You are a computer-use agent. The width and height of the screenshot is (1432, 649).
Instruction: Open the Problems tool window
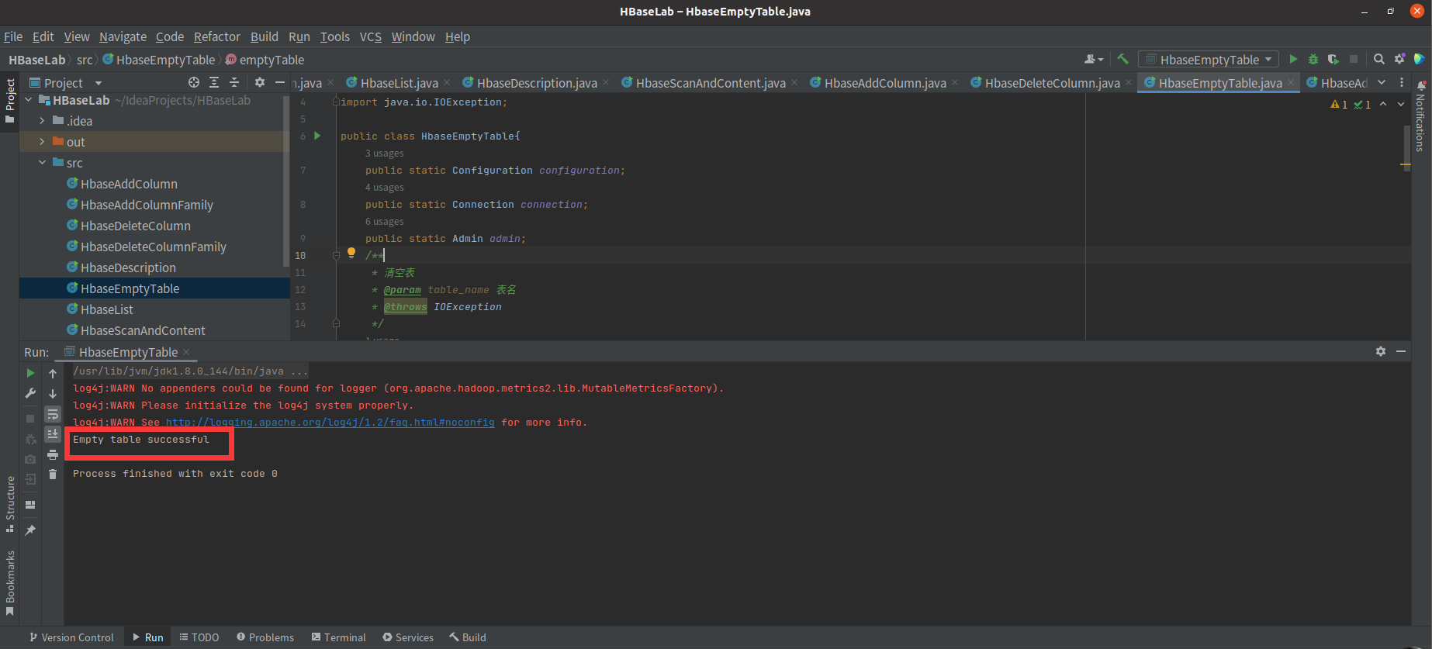(265, 637)
